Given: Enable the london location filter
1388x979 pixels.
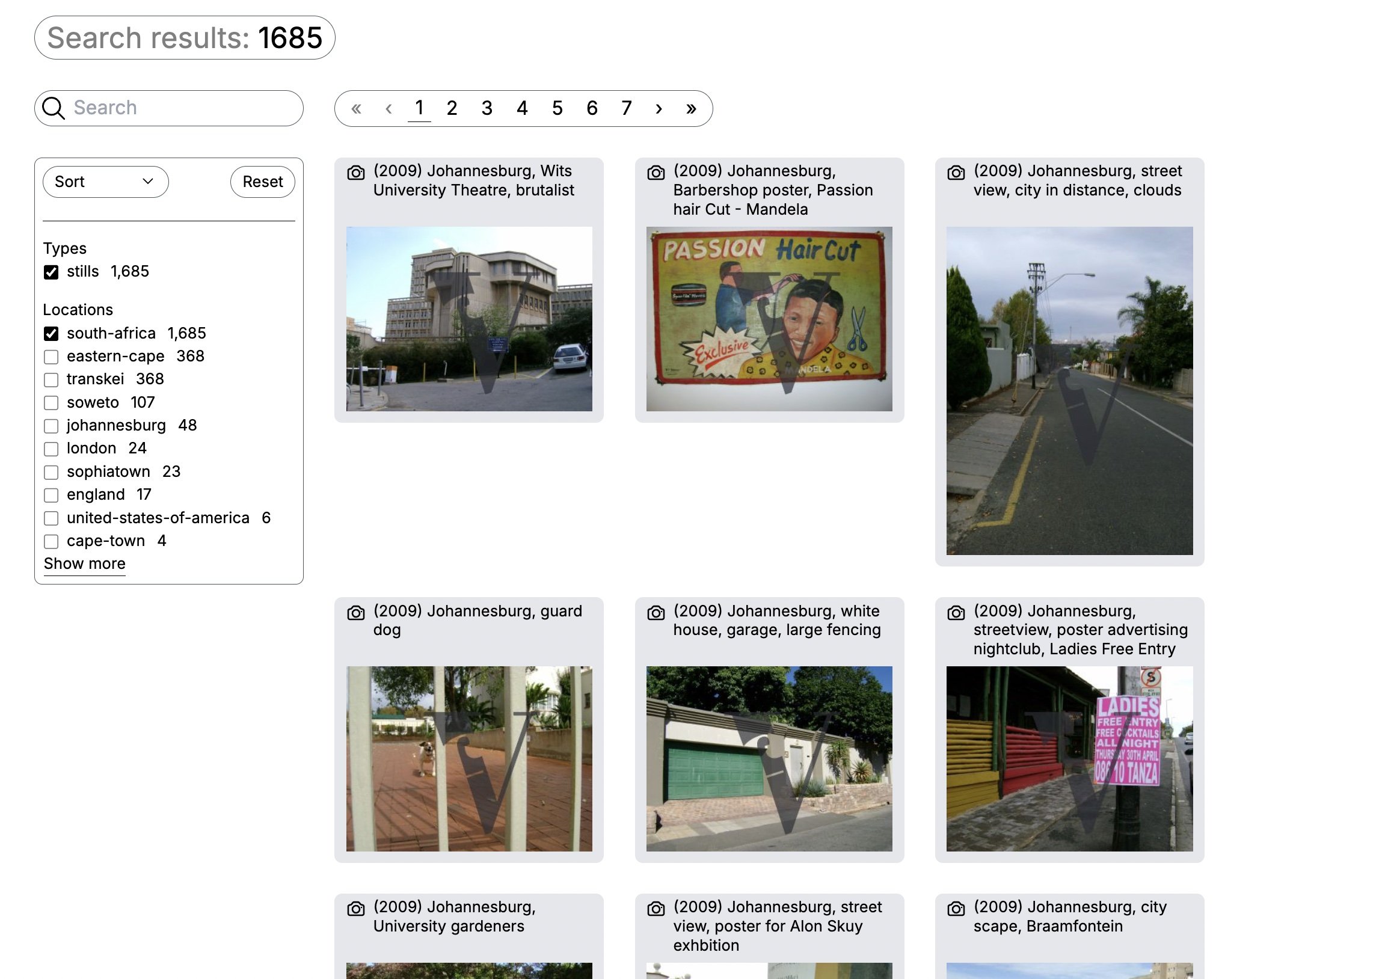Looking at the screenshot, I should (x=51, y=449).
